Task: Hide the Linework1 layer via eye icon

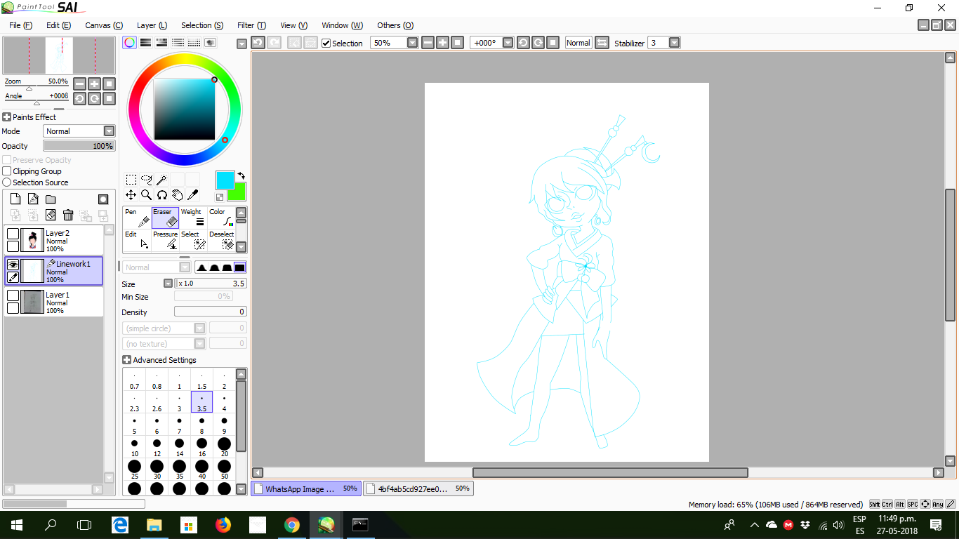Action: (x=13, y=265)
